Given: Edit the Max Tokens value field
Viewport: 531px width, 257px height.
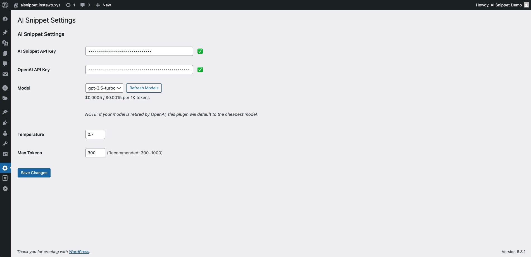Looking at the screenshot, I should (95, 153).
